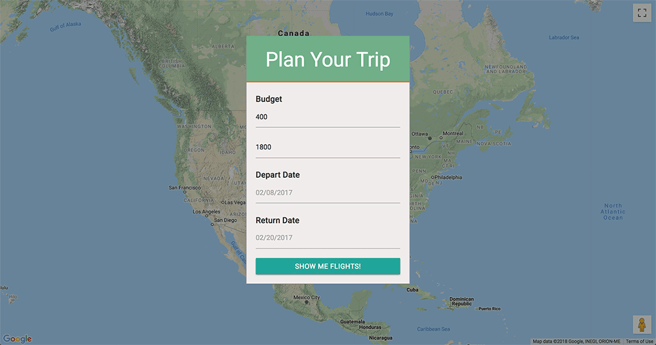Click the Montreal city marker

click(x=441, y=137)
